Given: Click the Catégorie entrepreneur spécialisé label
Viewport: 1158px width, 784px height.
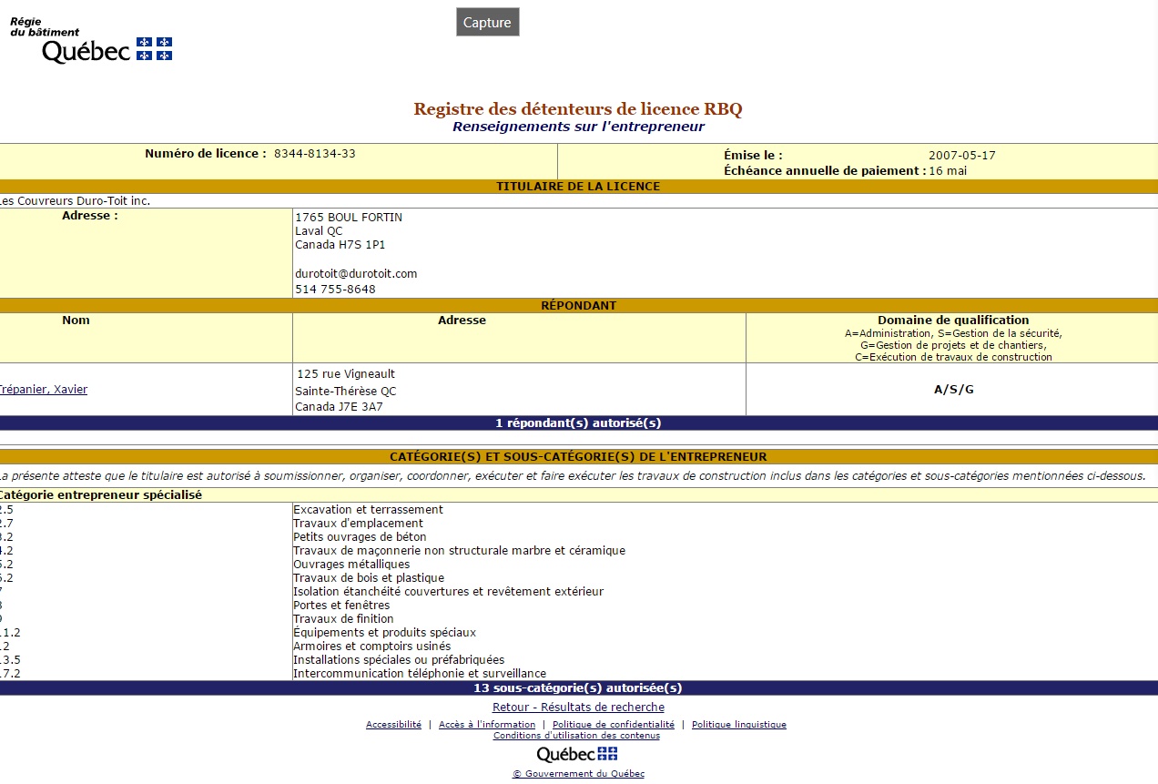Looking at the screenshot, I should [100, 495].
